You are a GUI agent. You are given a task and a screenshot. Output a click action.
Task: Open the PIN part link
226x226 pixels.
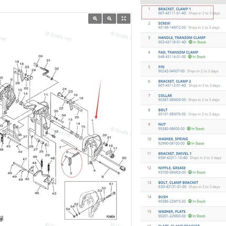tap(161, 67)
